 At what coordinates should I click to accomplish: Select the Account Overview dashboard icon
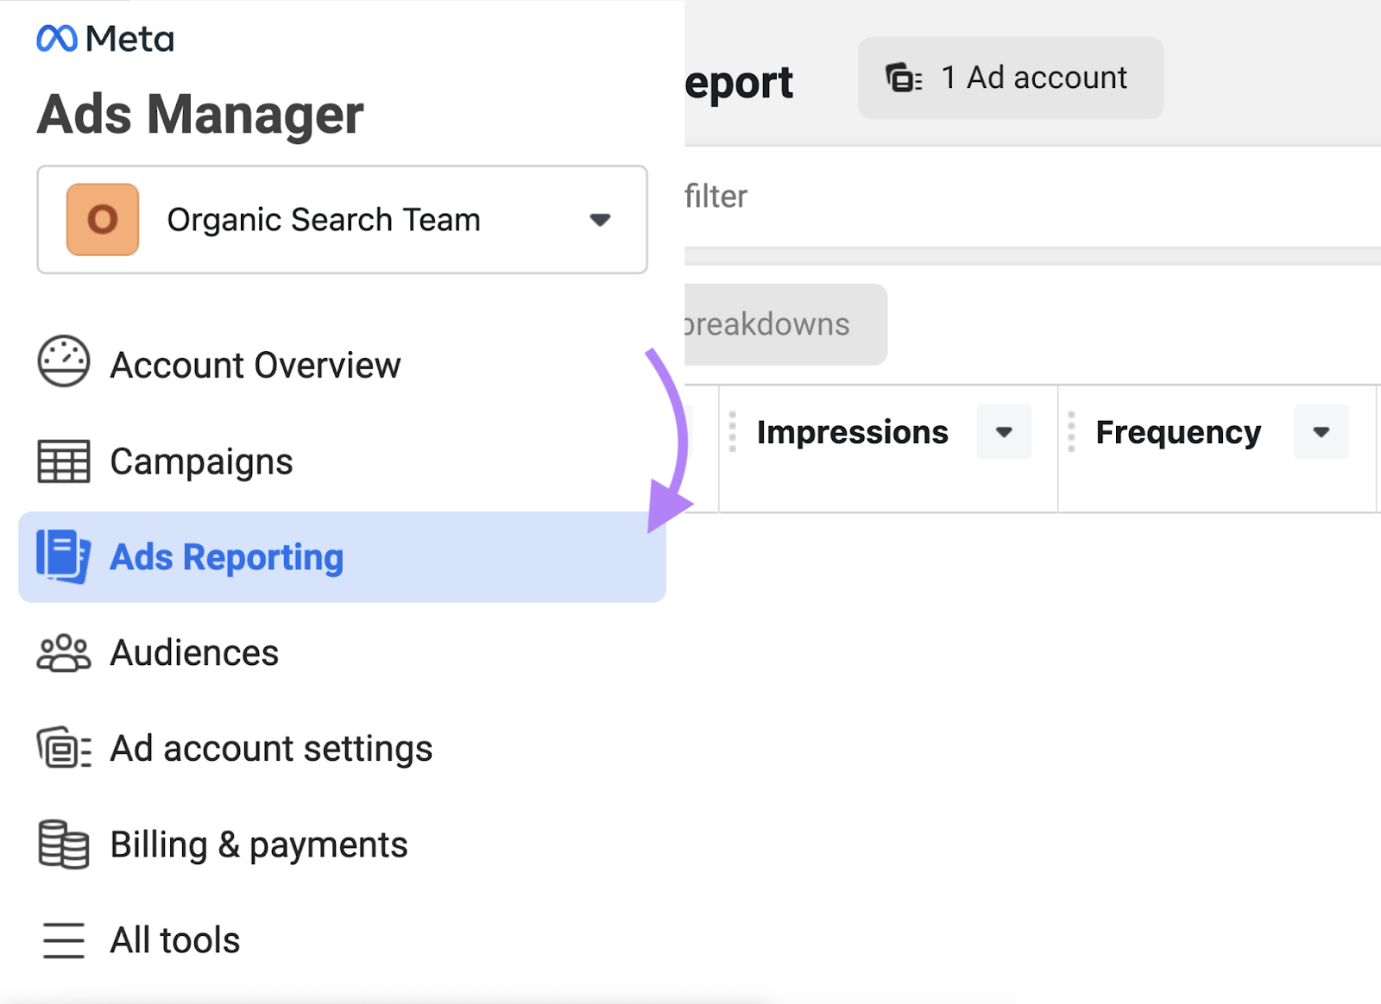coord(62,362)
